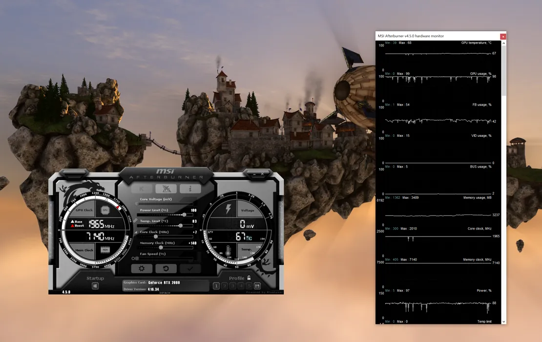Adjust the Temp. Limit slider

[165, 226]
